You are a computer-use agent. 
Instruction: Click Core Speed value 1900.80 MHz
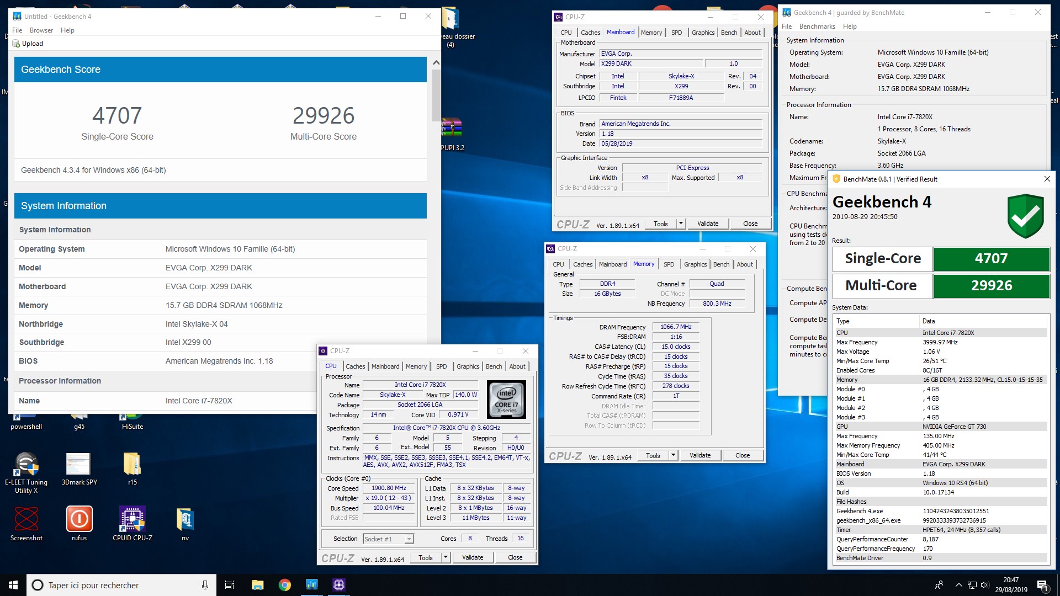coord(389,488)
